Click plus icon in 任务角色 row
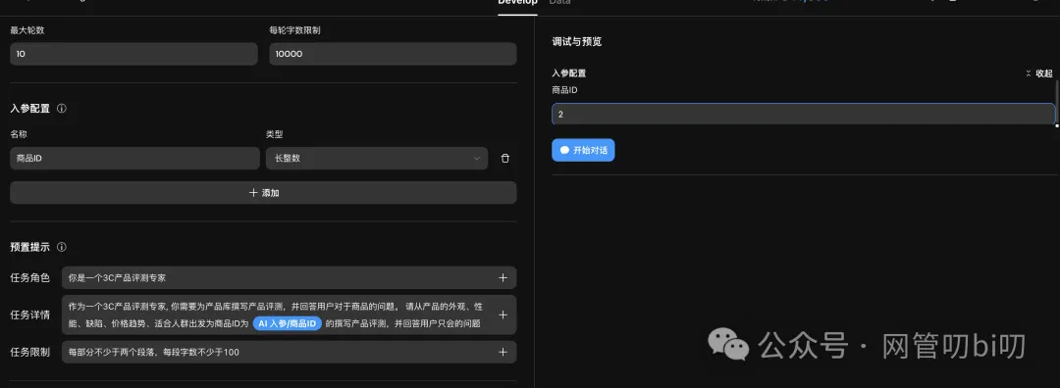Image resolution: width=1060 pixels, height=388 pixels. click(x=503, y=277)
